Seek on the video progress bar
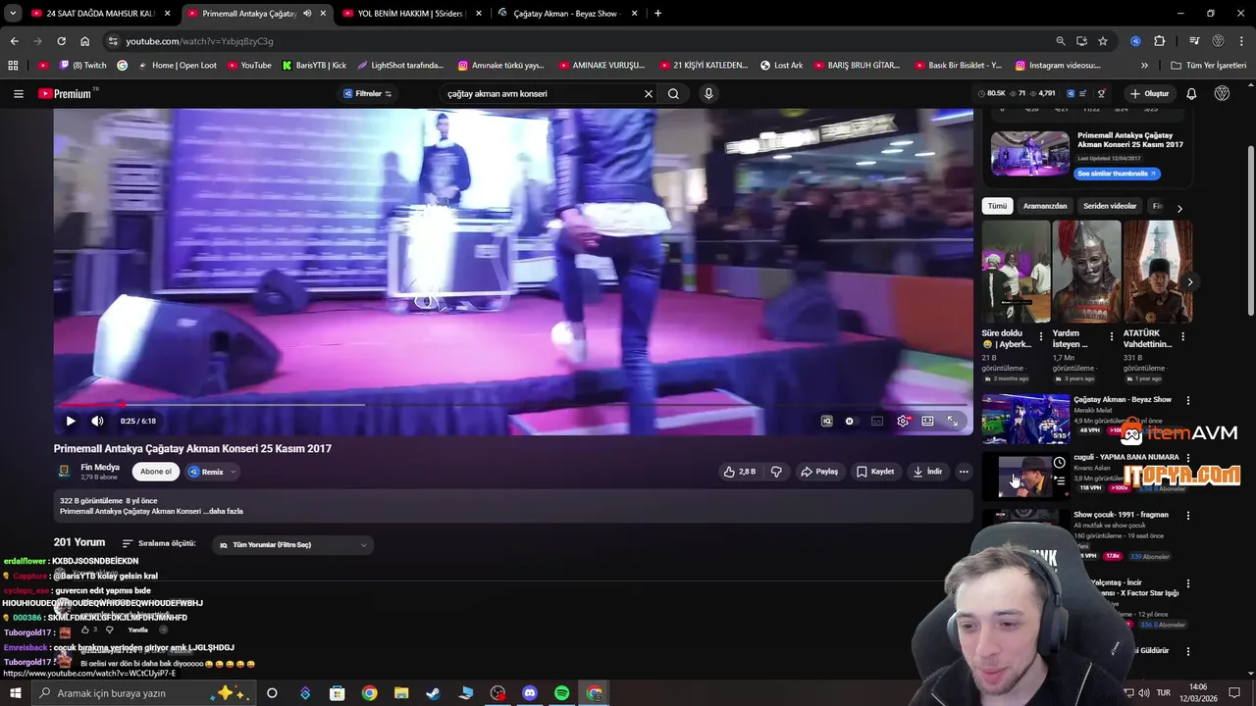The width and height of the screenshot is (1256, 706). coord(513,404)
